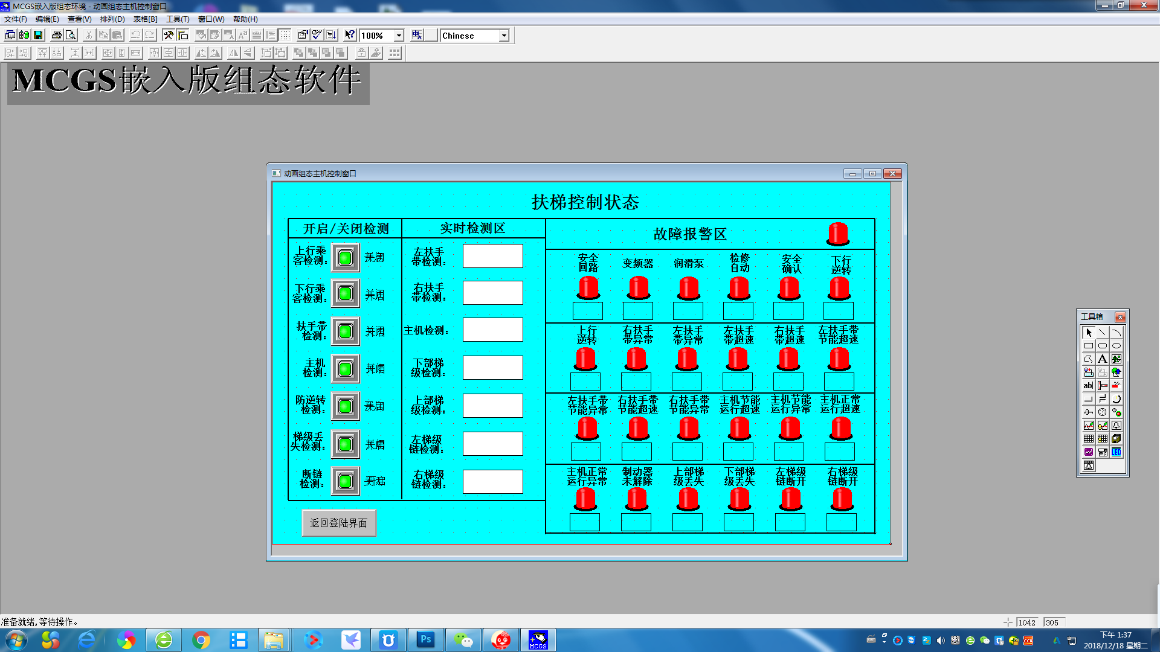Select the LED display tool in toolbox
This screenshot has width=1160, height=652.
[1116, 452]
